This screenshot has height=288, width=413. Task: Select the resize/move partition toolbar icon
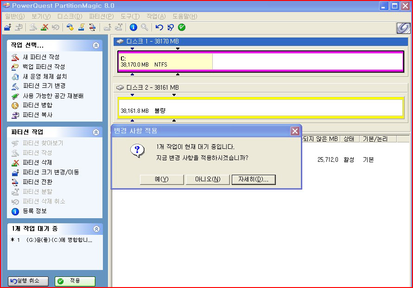click(x=7, y=27)
